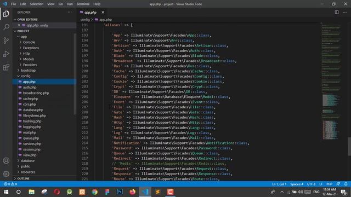Open Windows Start menu
Screen dimensions: 351x197
(x=6, y=192)
